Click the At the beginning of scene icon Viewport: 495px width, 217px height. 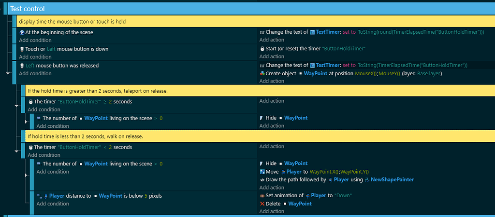22,32
